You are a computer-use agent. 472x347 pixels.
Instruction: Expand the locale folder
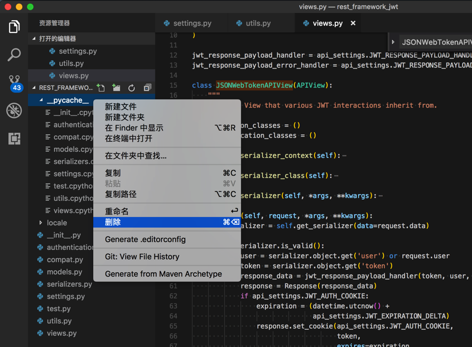(41, 223)
